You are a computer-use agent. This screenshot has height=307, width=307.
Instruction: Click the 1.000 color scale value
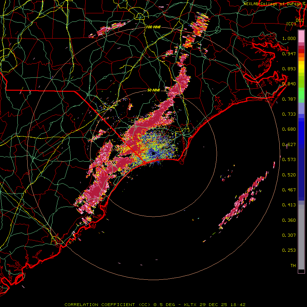(x=289, y=38)
